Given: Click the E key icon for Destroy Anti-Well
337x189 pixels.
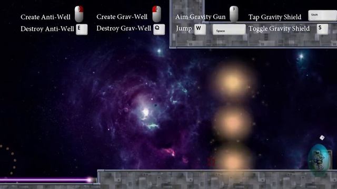Looking at the screenshot, I should [82, 29].
